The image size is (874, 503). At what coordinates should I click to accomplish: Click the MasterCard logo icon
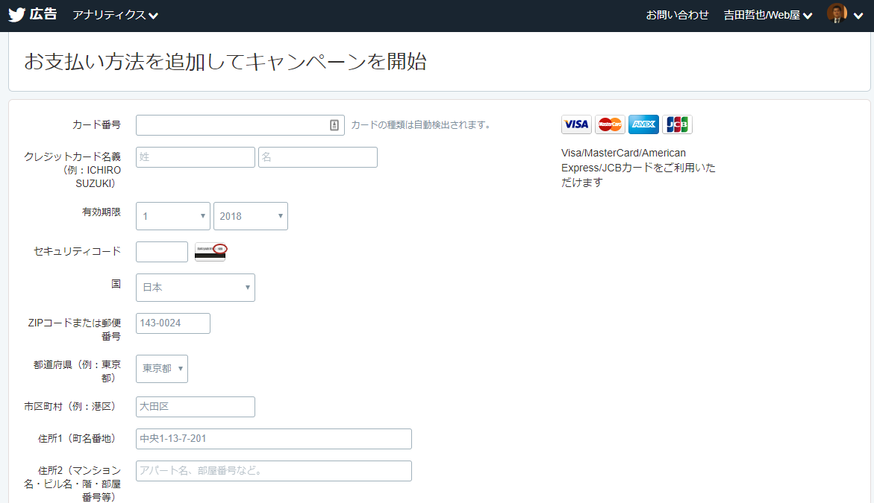click(x=610, y=124)
